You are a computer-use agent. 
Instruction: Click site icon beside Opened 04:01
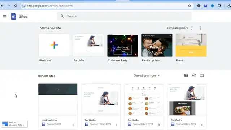44,124
